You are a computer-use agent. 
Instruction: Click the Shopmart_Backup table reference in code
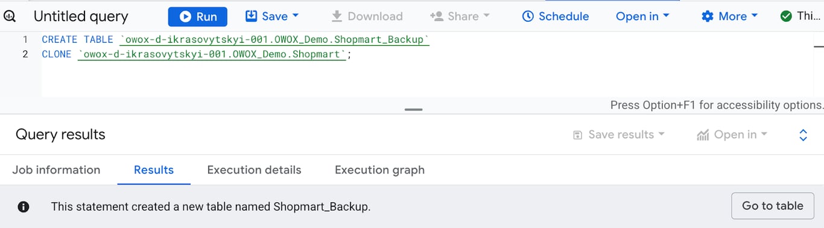coord(274,40)
